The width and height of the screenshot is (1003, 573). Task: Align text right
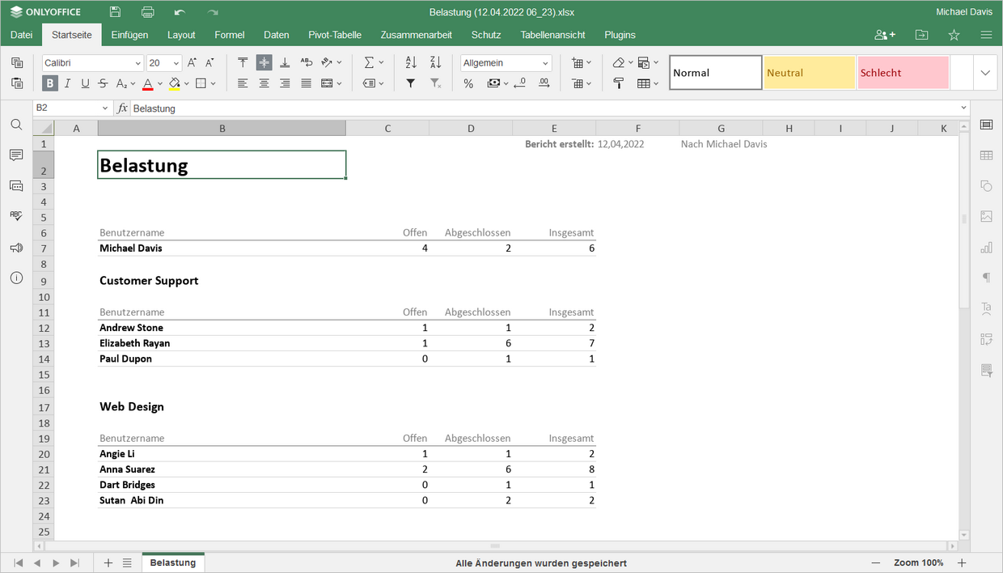tap(285, 83)
